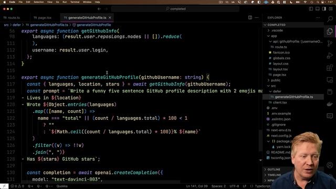Expand the public folder
This screenshot has width=336, height=189.
pyautogui.click(x=293, y=80)
